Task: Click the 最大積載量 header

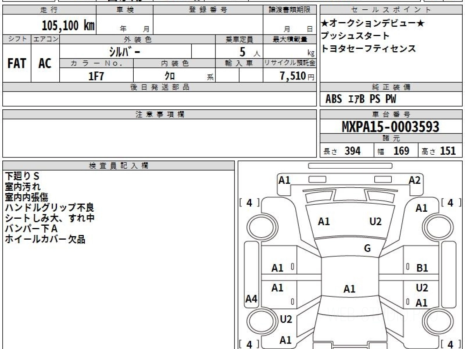Action: pyautogui.click(x=290, y=39)
